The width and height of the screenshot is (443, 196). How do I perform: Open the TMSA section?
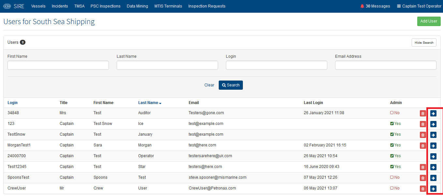(79, 6)
